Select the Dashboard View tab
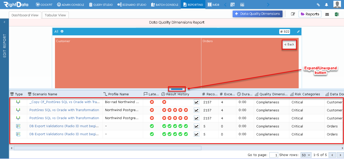The image size is (344, 159). 25,15
